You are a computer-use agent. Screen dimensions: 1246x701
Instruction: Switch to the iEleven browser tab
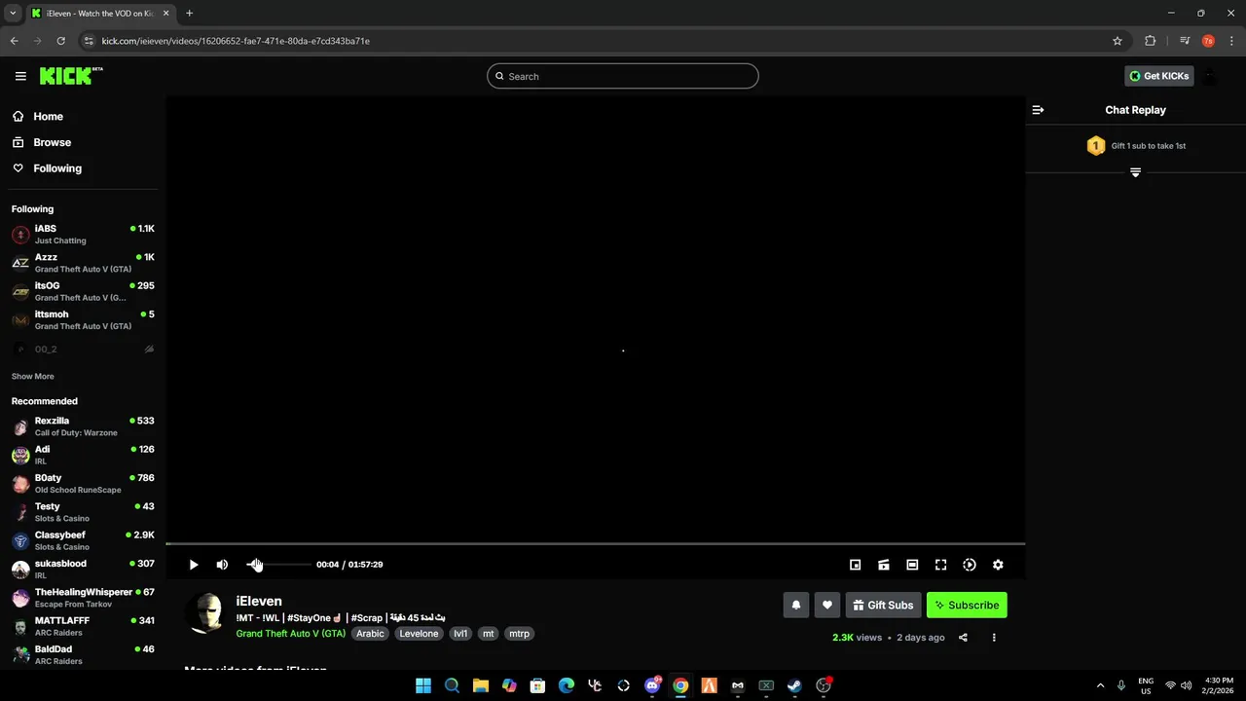point(99,14)
